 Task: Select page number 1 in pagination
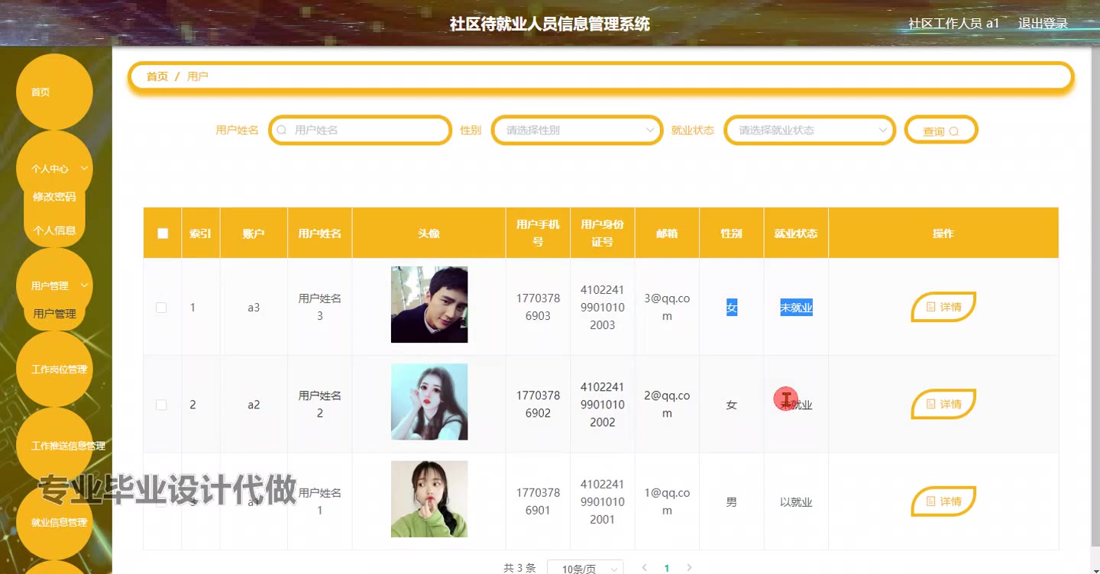click(x=667, y=568)
